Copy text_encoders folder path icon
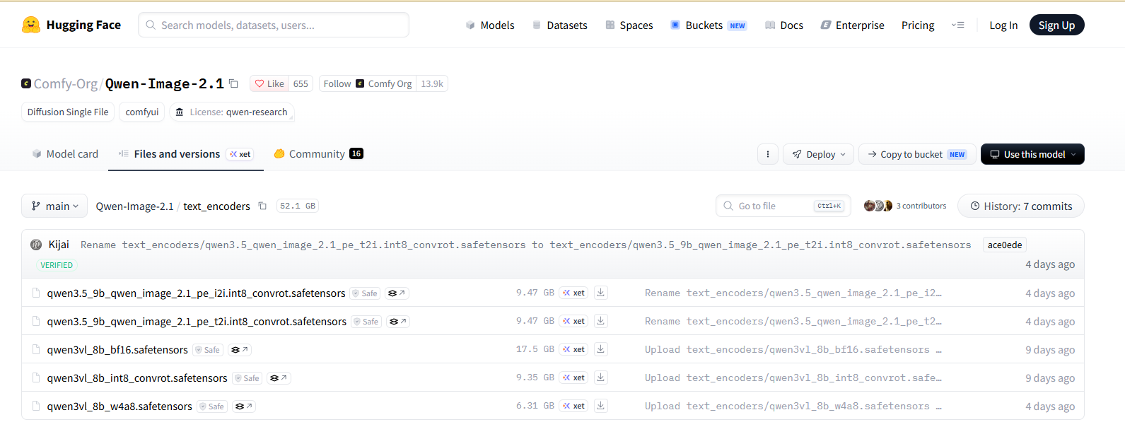The image size is (1125, 439). point(262,206)
